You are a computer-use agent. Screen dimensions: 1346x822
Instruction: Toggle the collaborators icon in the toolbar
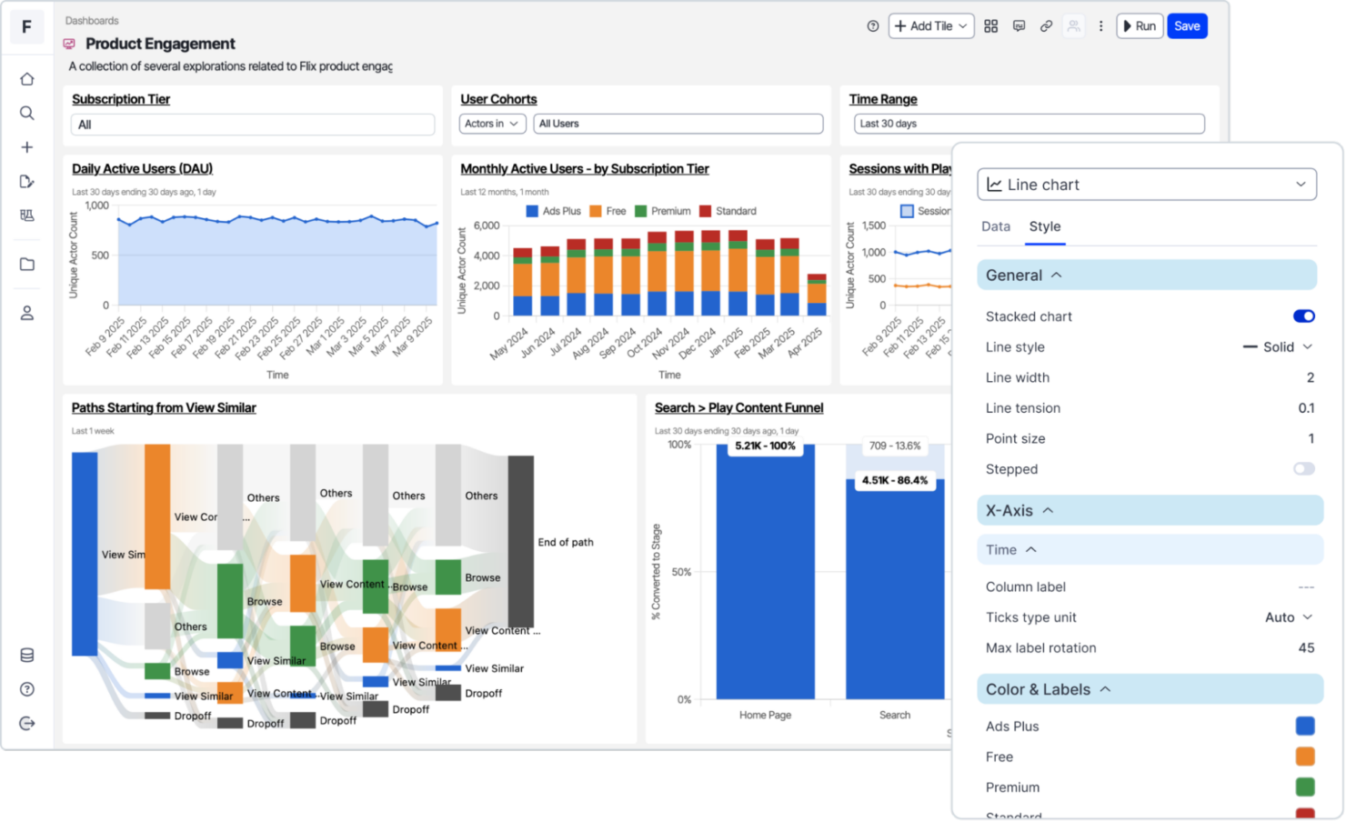1073,25
